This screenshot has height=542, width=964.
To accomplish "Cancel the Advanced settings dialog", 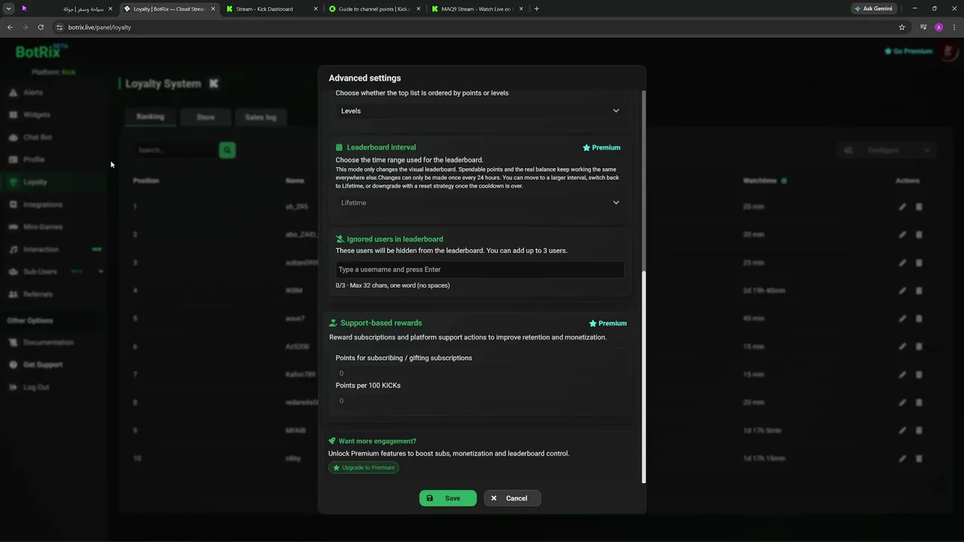I will pos(512,498).
